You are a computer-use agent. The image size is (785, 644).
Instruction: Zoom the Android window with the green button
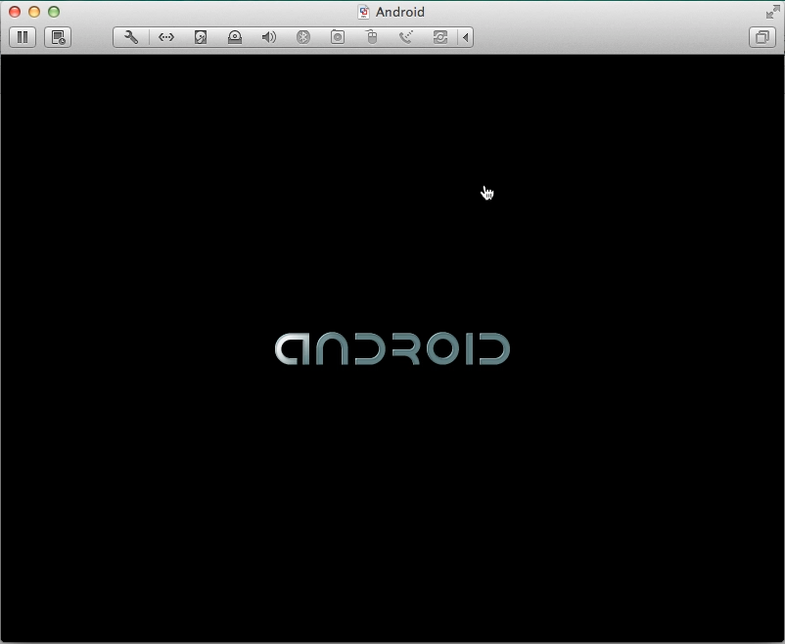tap(54, 12)
